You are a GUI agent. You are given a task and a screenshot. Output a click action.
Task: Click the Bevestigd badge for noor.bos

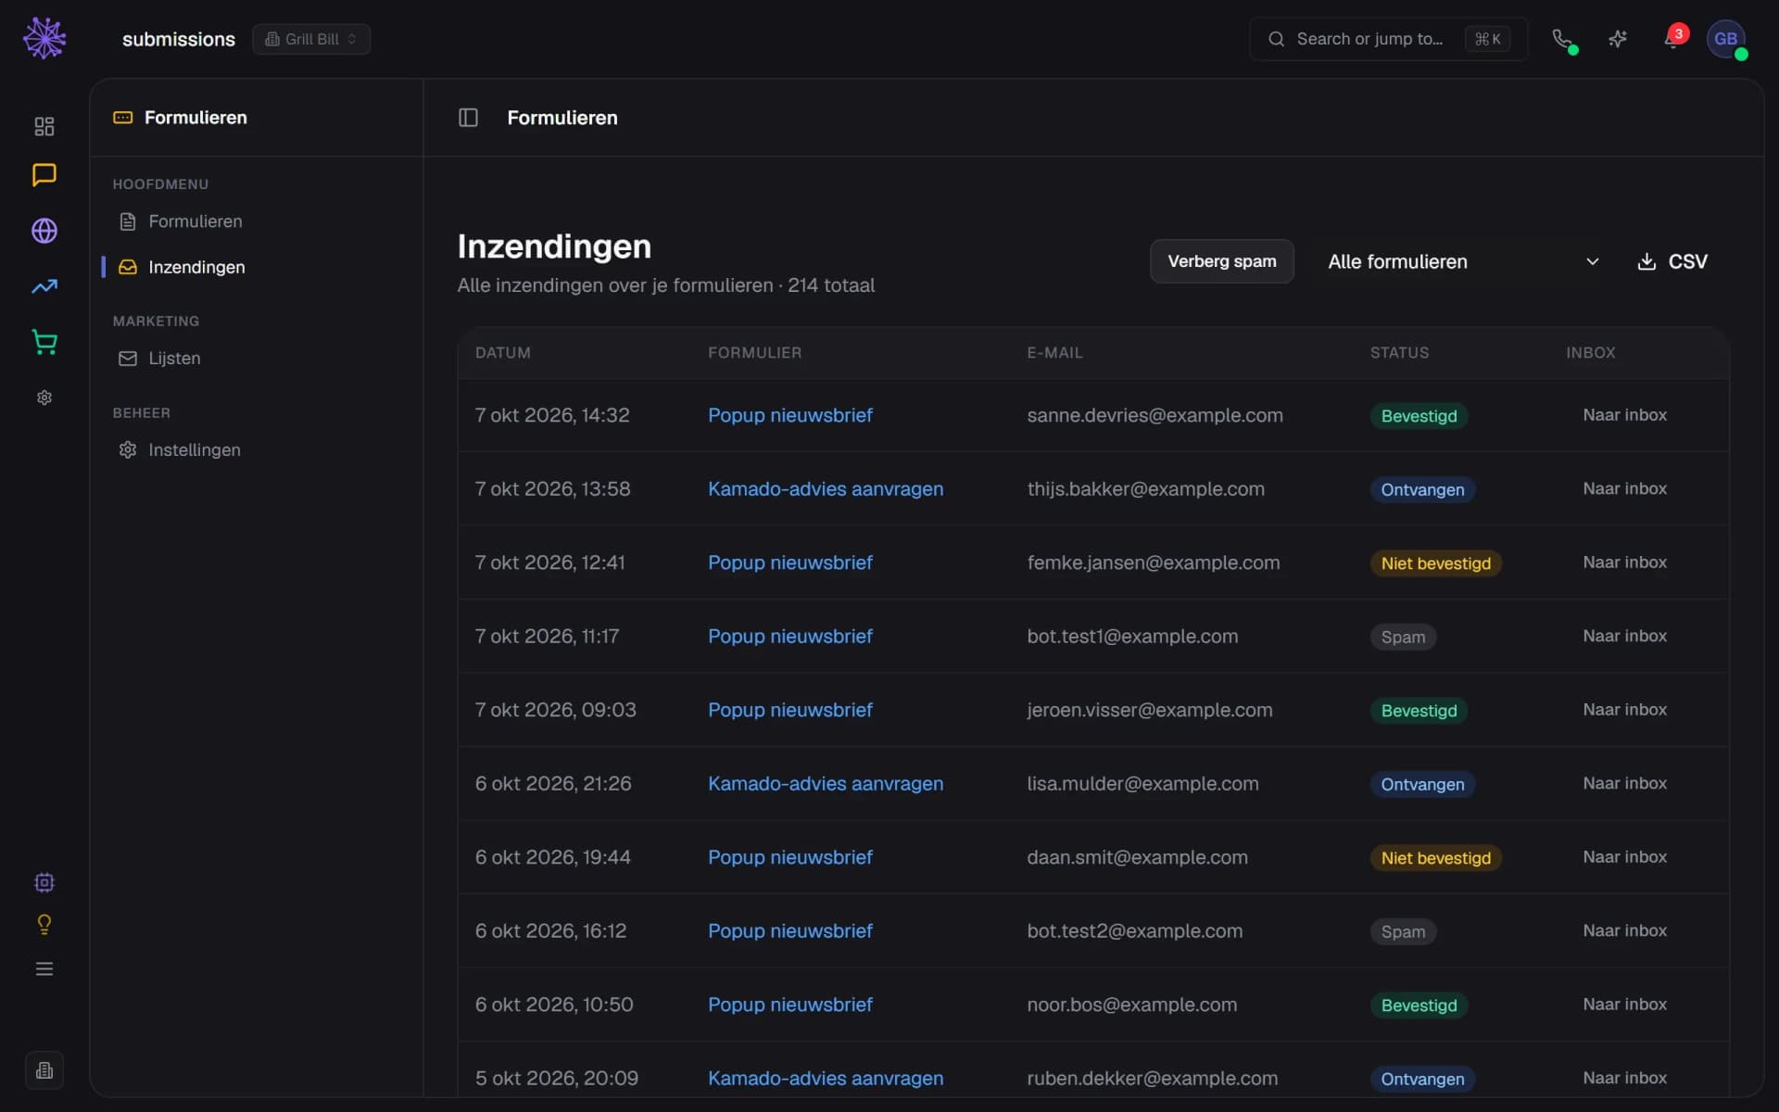point(1419,1005)
